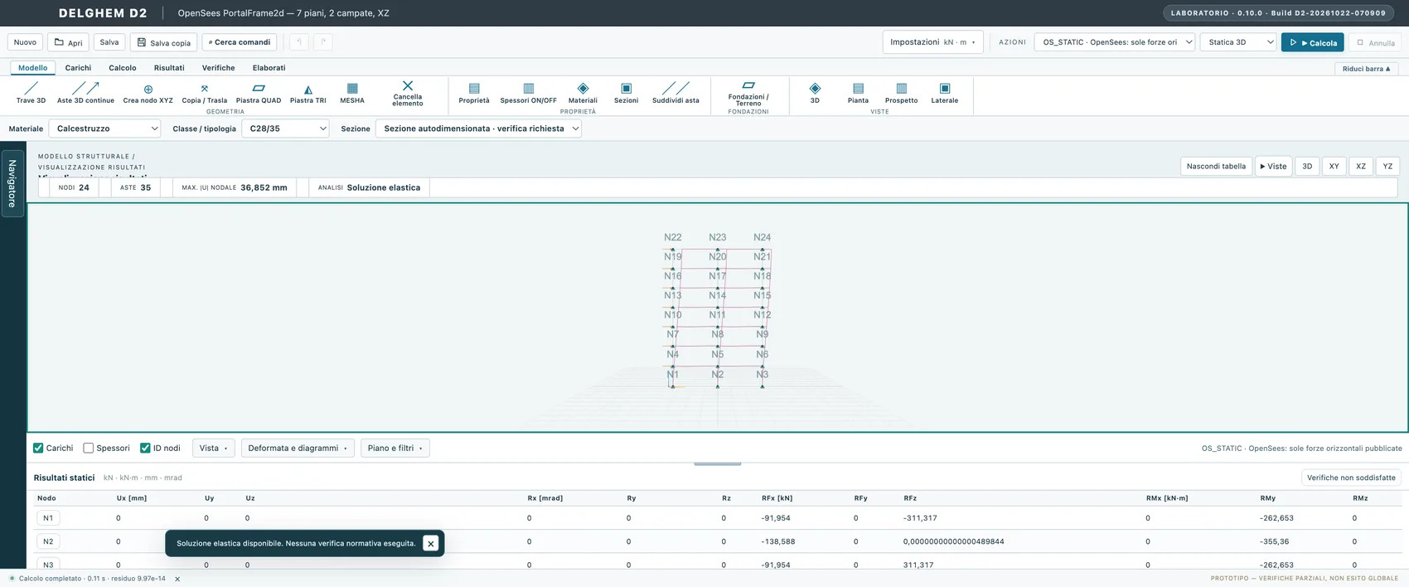Activate the Copia / Trasla tool
Image resolution: width=1409 pixels, height=587 pixels.
click(205, 93)
